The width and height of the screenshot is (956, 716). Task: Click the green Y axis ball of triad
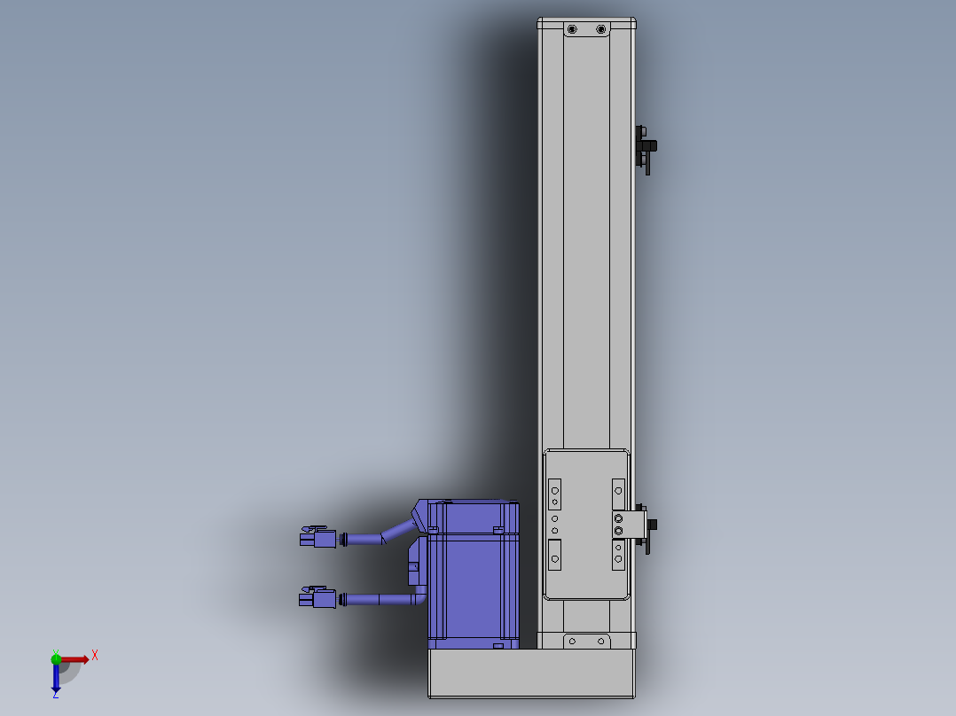point(56,658)
